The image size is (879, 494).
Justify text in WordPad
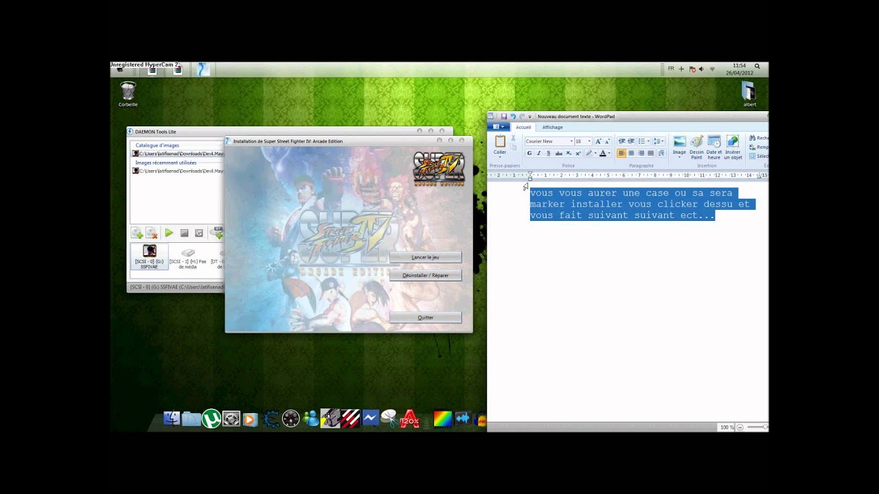tap(650, 153)
